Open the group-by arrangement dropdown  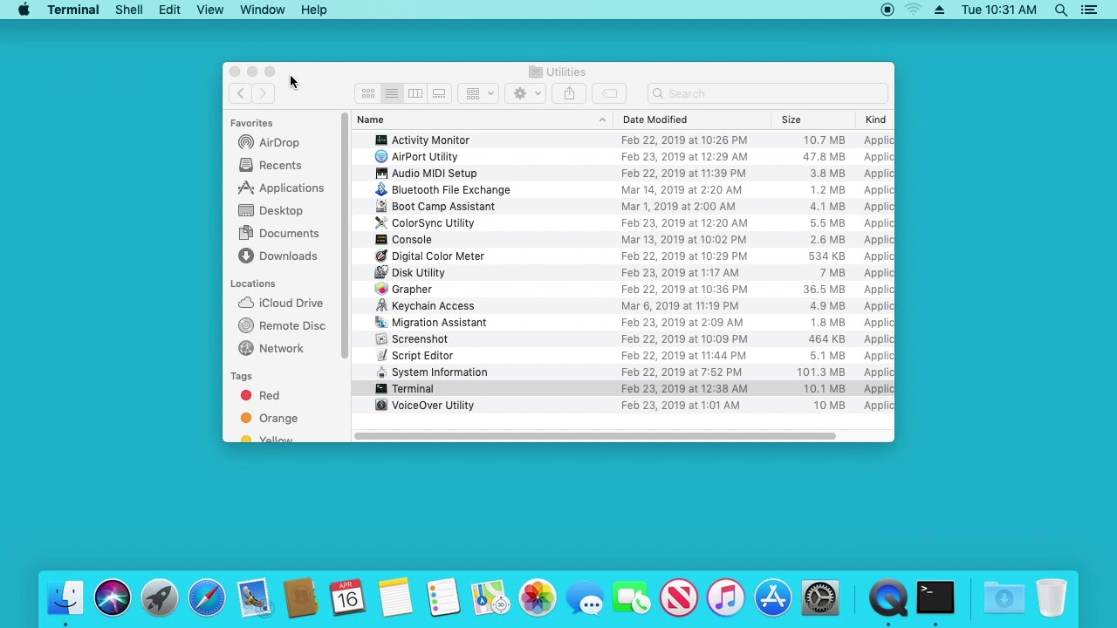(x=479, y=93)
